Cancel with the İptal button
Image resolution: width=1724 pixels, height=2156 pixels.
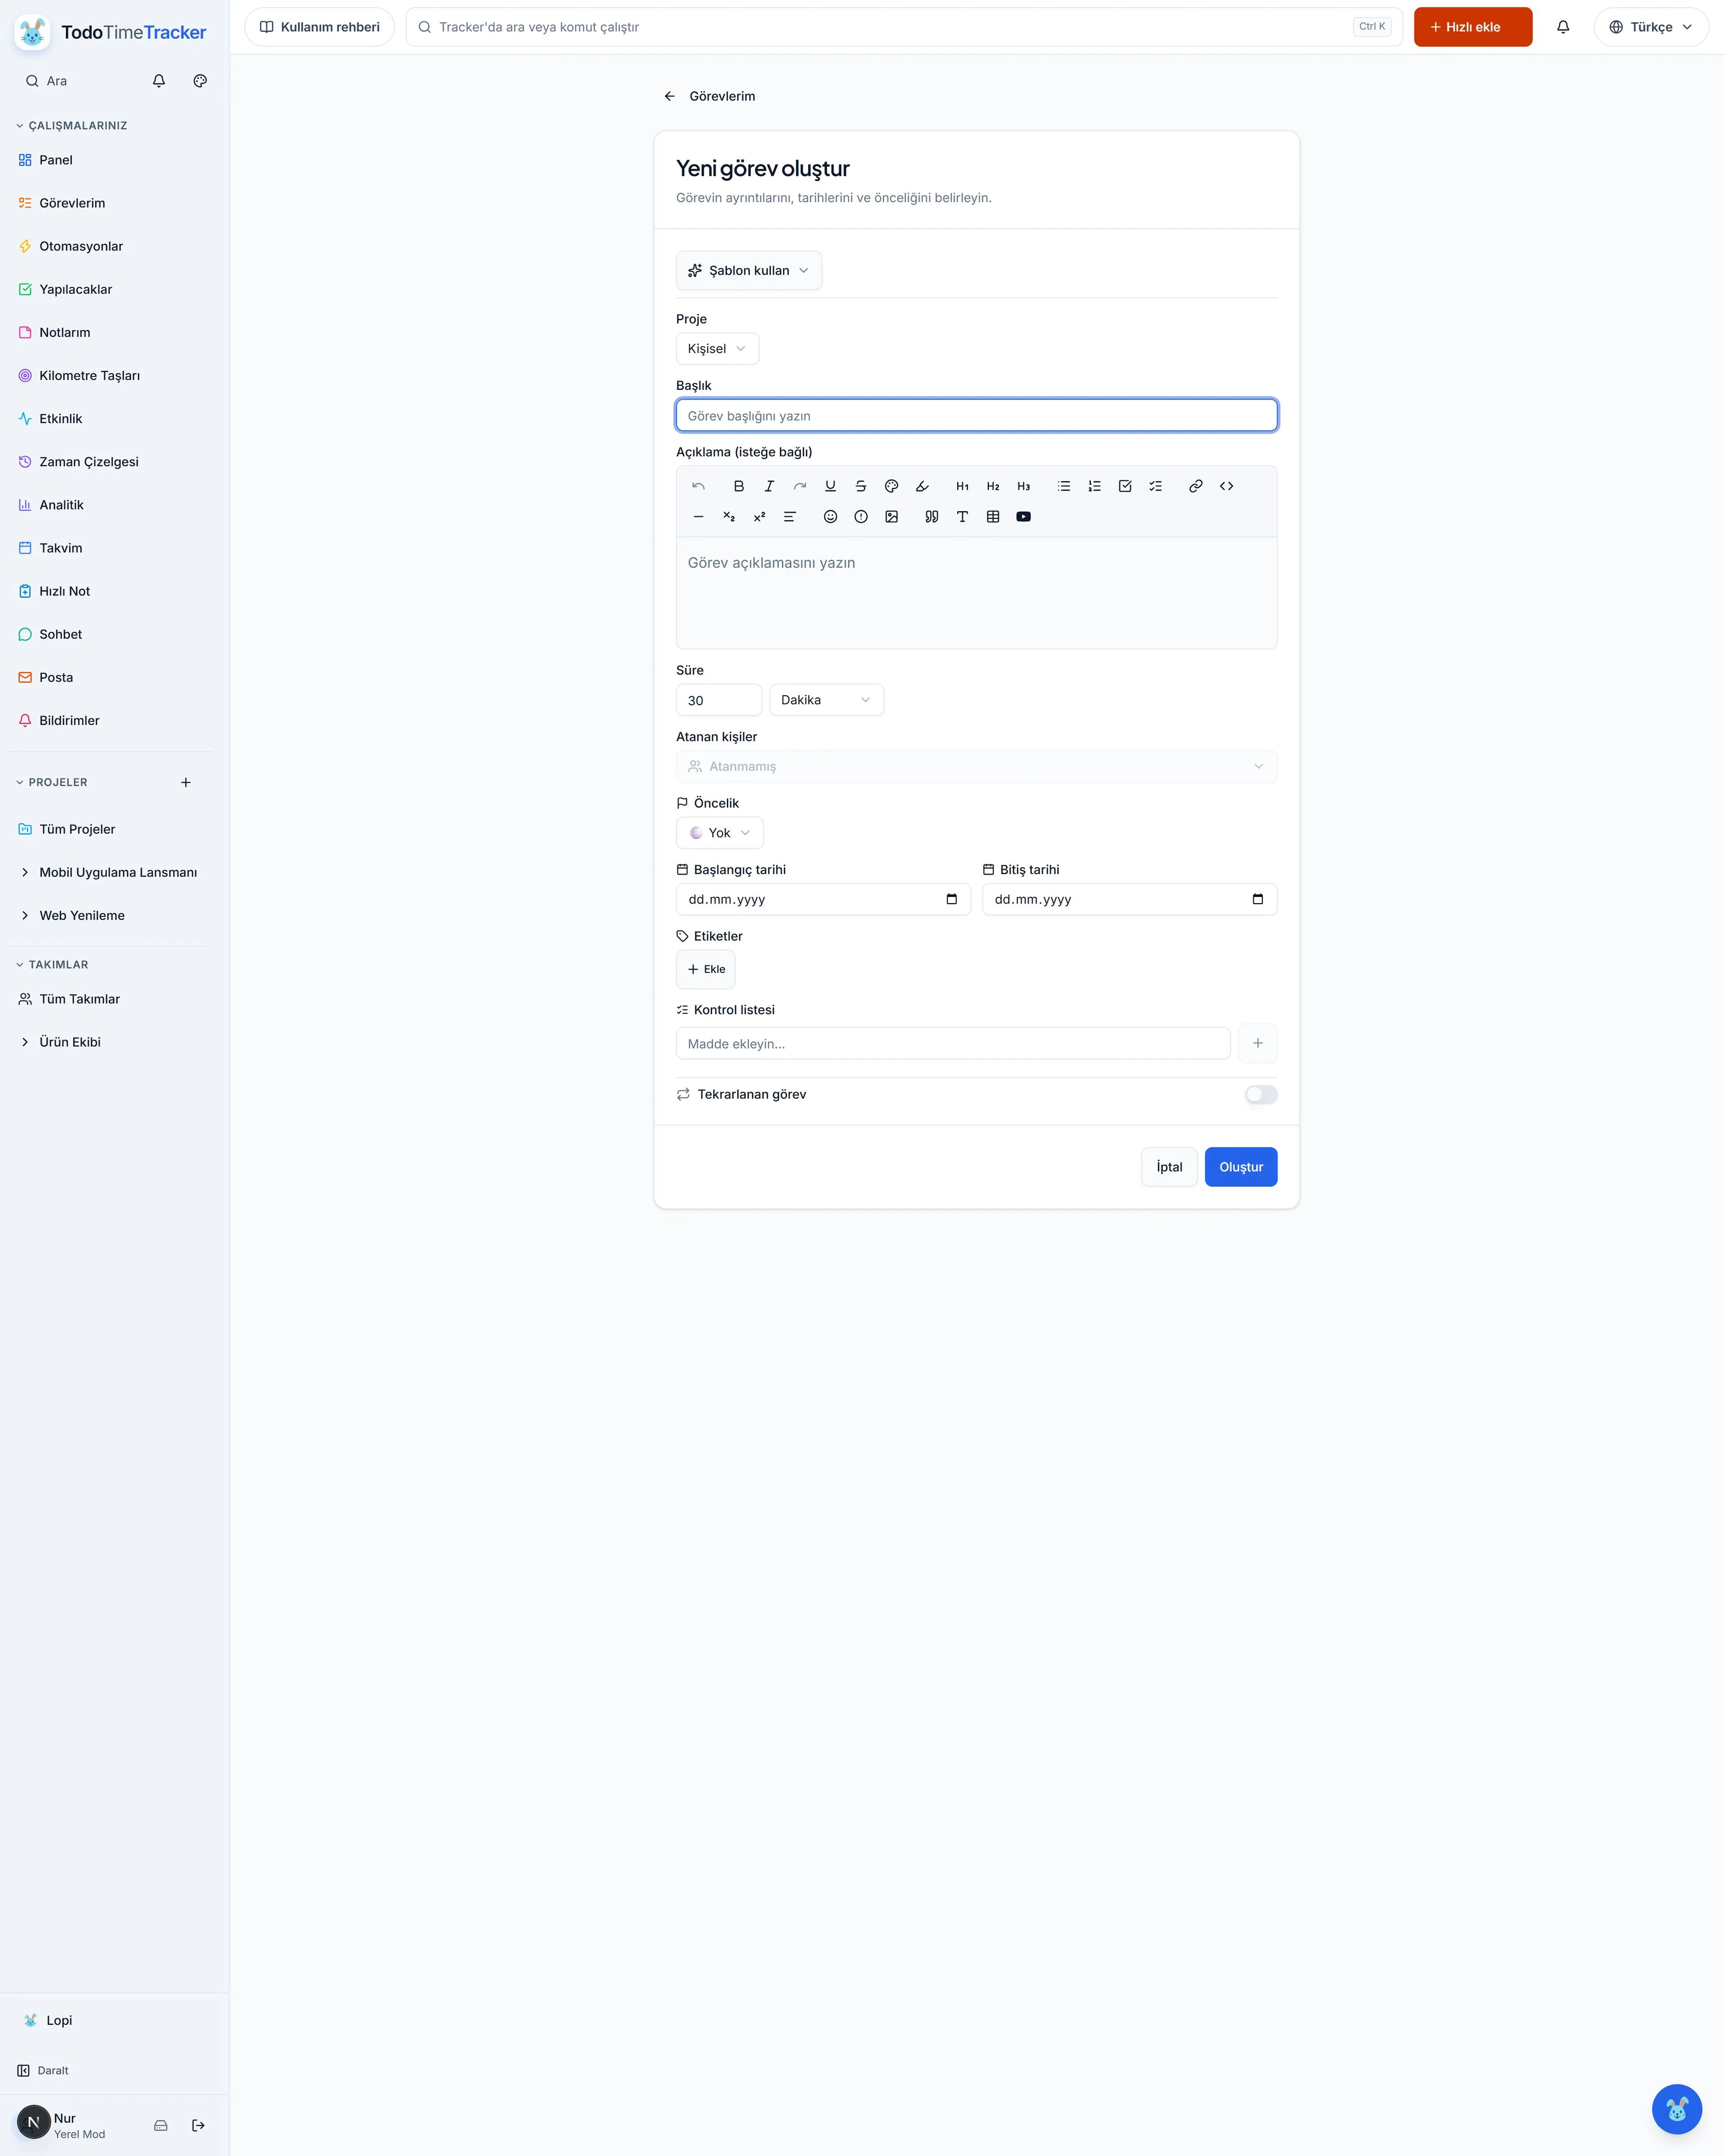pyautogui.click(x=1169, y=1167)
